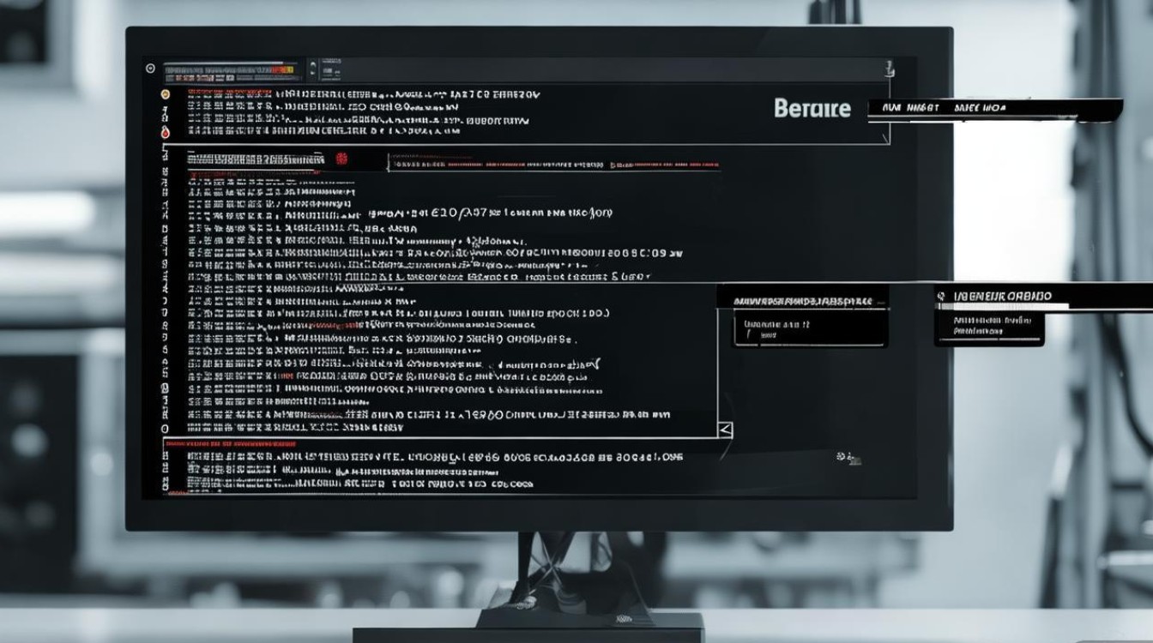
Task: Click the Beraire label
Action: pos(812,108)
